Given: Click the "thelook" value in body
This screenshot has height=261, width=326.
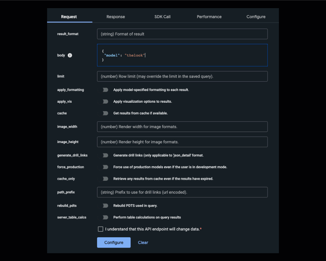Looking at the screenshot, I should 135,55.
